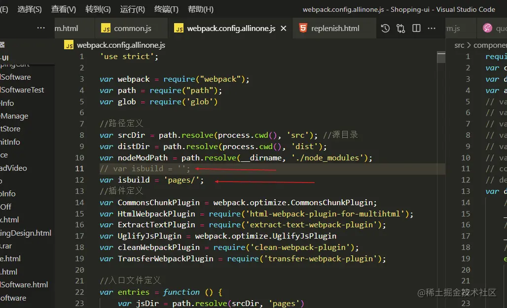
Task: Close the webpack.config.allinone.js tab
Action: point(284,29)
